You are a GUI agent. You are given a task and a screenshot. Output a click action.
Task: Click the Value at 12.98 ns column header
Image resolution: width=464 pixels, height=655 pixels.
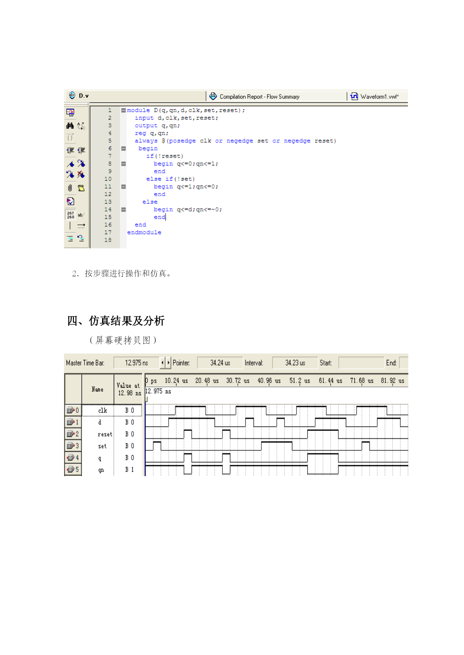point(128,389)
